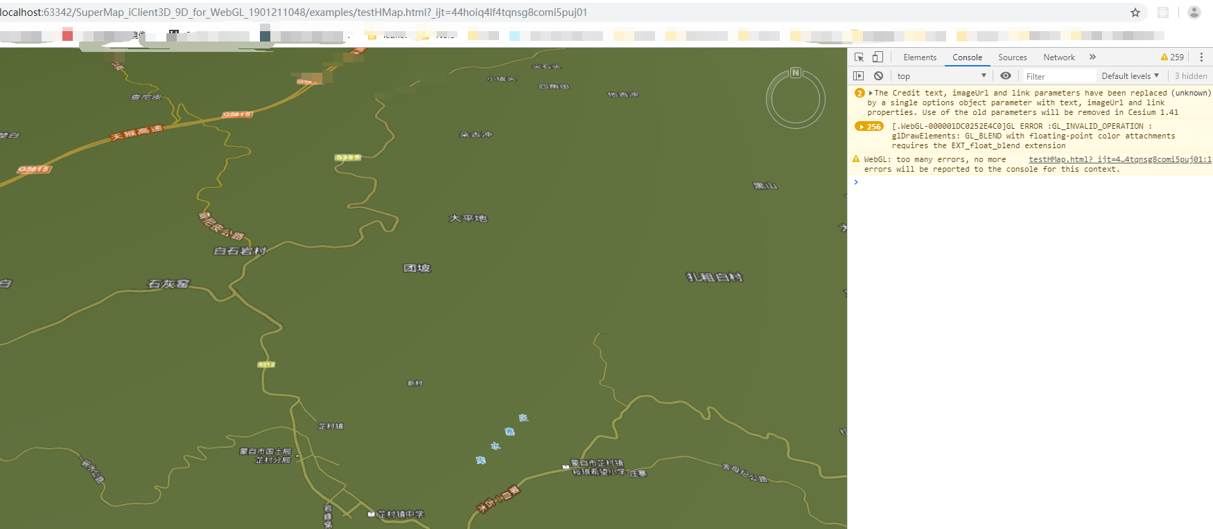Screen dimensions: 1213x529
Task: Switch to the Elements tab
Action: coord(920,57)
